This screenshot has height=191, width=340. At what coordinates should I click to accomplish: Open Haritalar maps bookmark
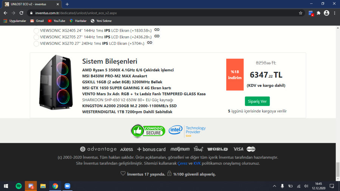78,21
